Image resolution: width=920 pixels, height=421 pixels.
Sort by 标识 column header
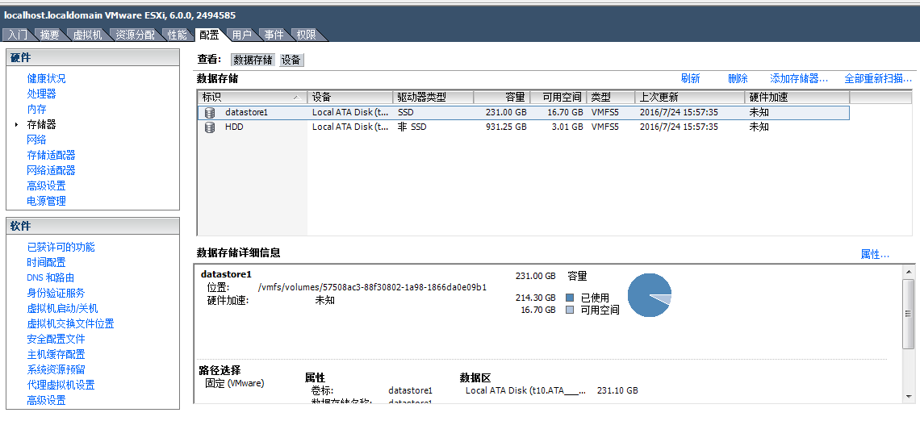pyautogui.click(x=253, y=98)
